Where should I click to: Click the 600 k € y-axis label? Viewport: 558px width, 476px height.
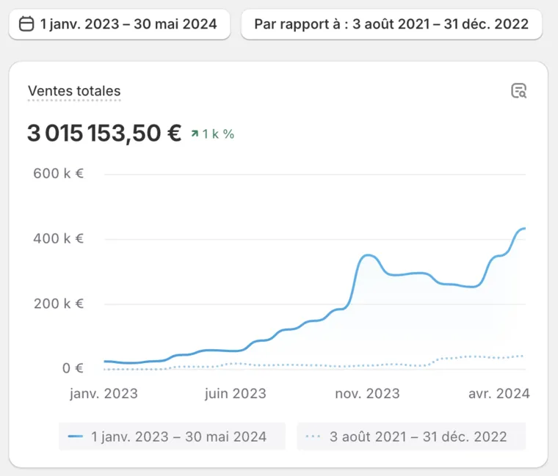click(x=58, y=174)
